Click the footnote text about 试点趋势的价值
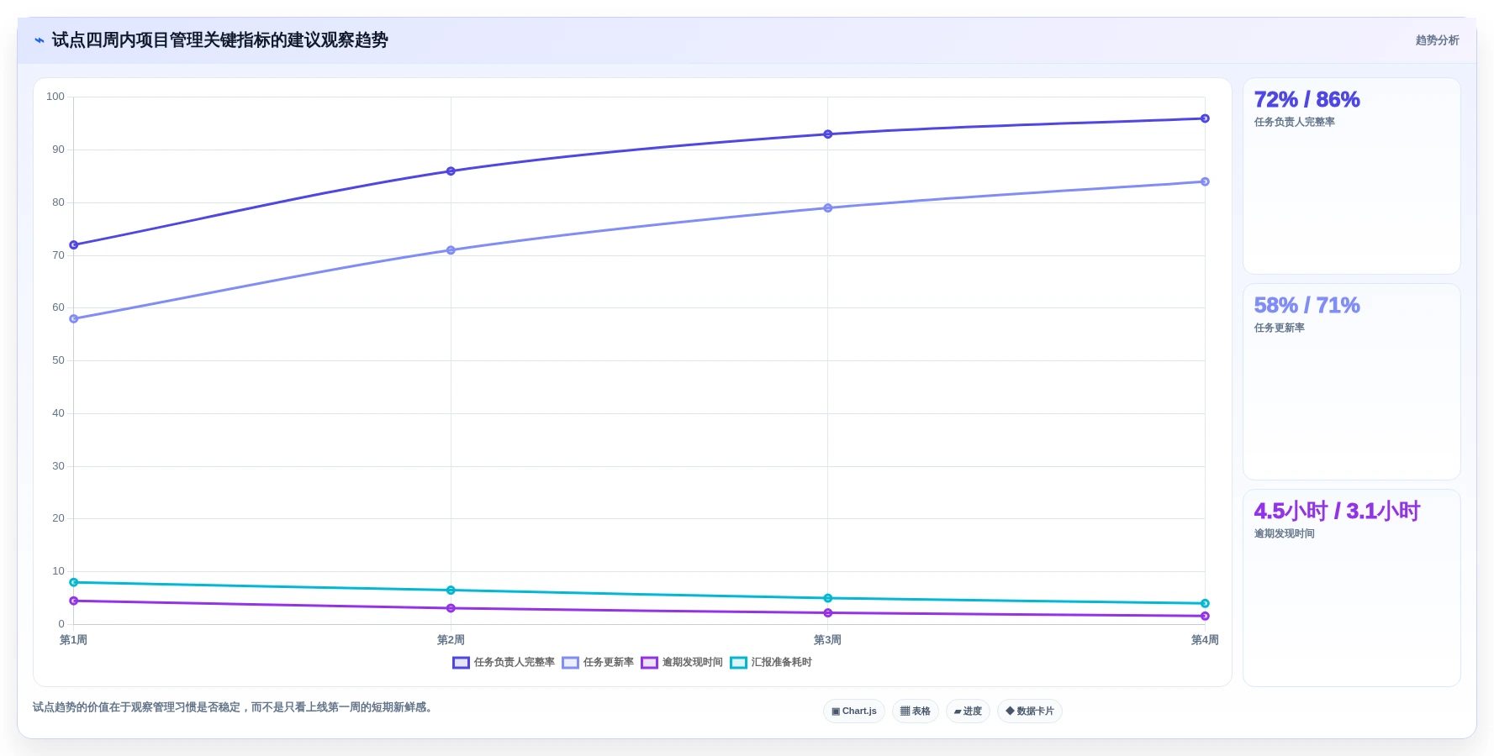The image size is (1494, 756). (x=235, y=707)
